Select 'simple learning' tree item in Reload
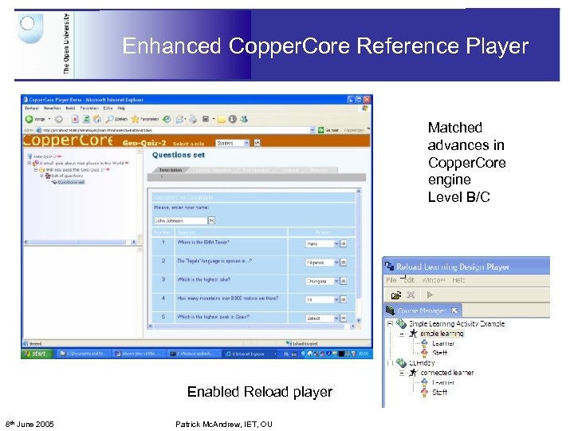574x431 pixels. pyautogui.click(x=442, y=334)
